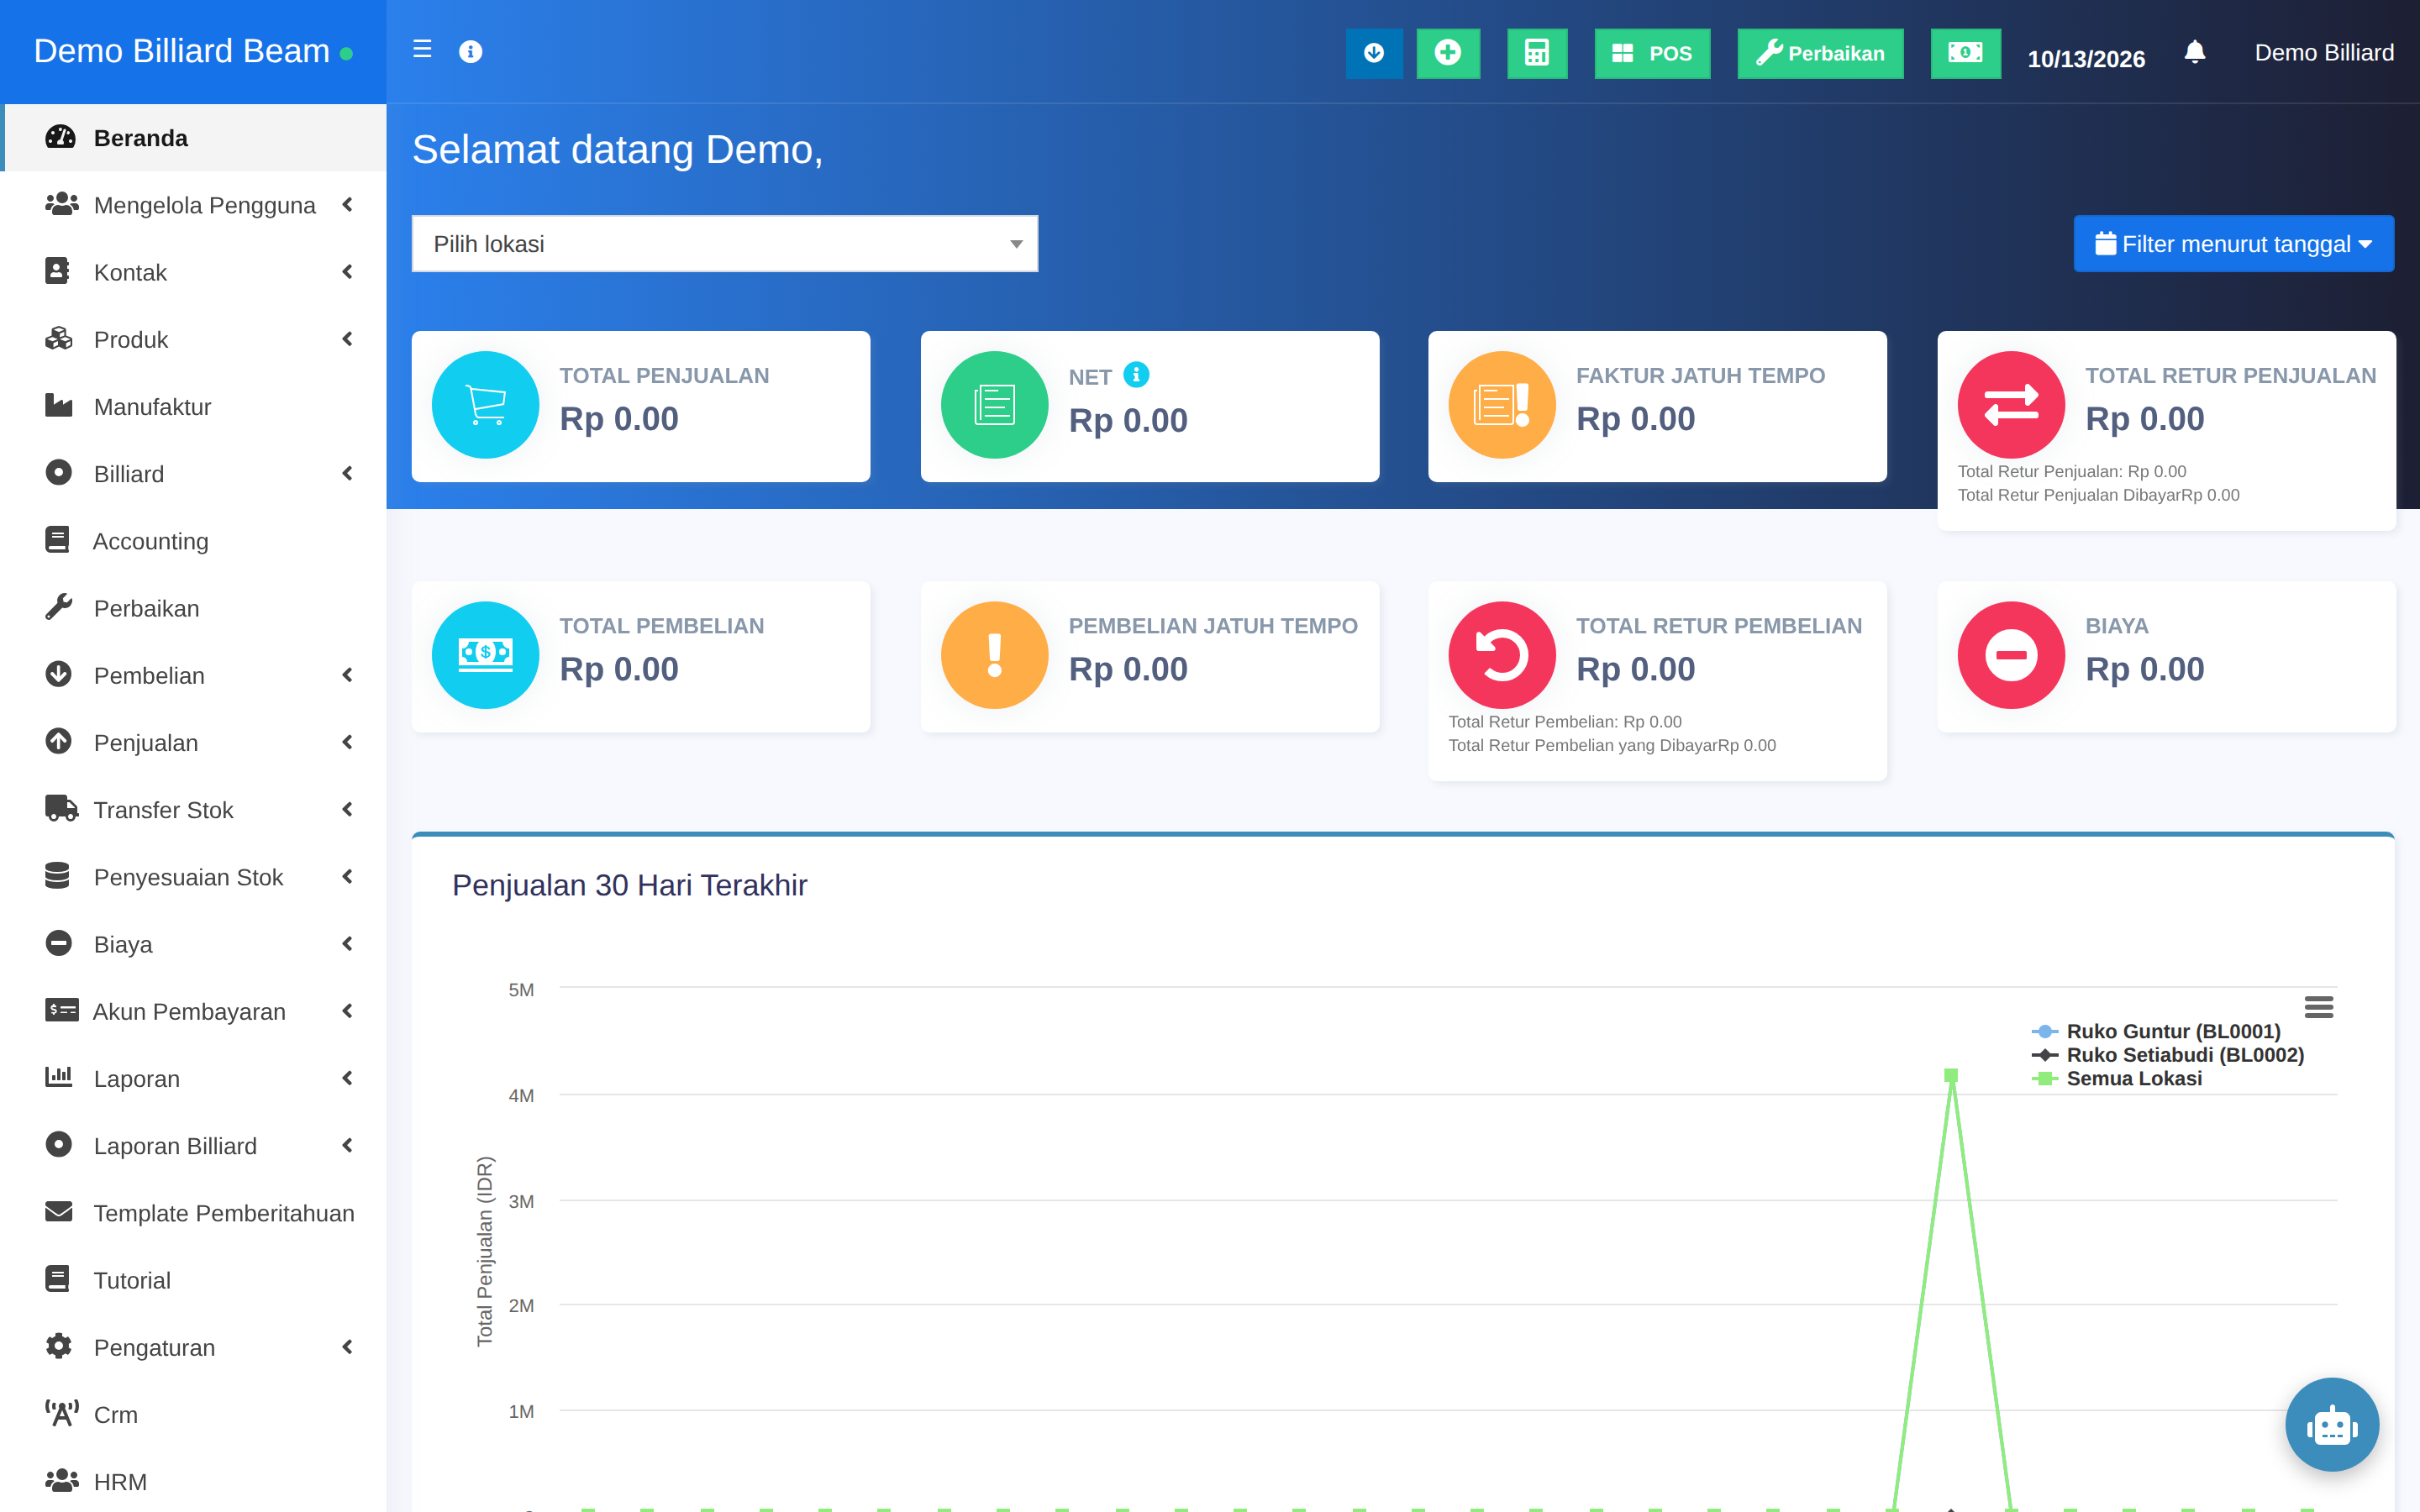2420x1512 pixels.
Task: Expand the Billiard sidebar menu
Action: pyautogui.click(x=193, y=474)
